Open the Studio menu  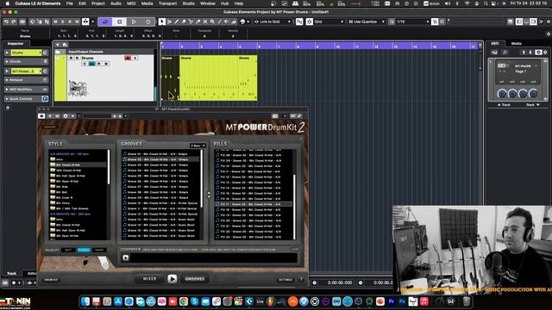tap(189, 3)
